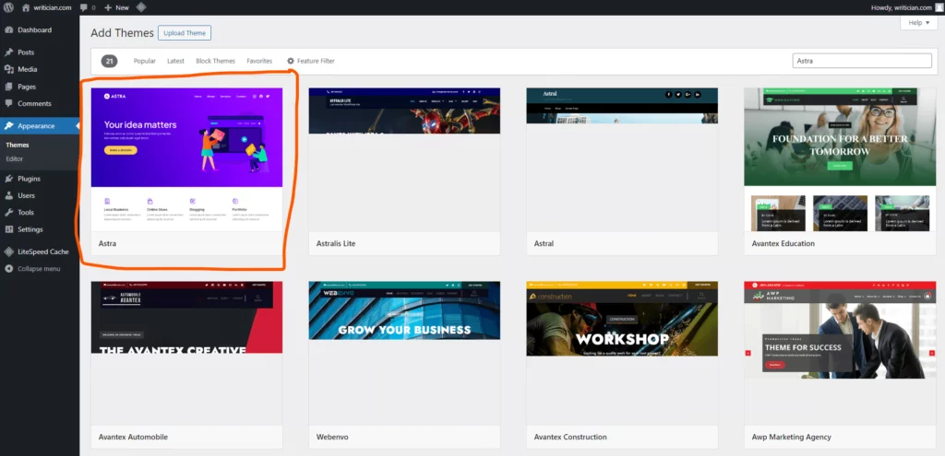945x456 pixels.
Task: Select the Astral theme screenshot
Action: click(x=622, y=159)
